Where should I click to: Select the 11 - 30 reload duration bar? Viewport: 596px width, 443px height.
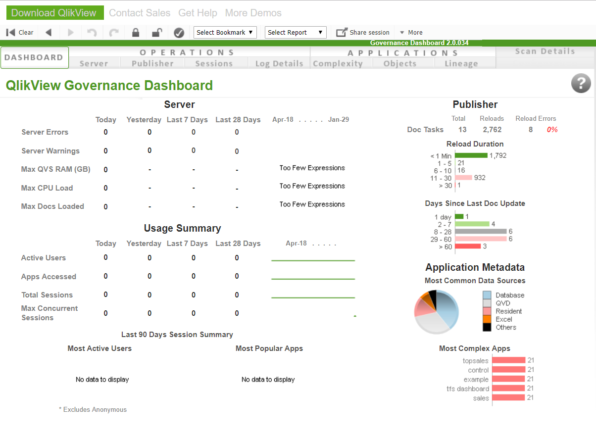pyautogui.click(x=463, y=178)
